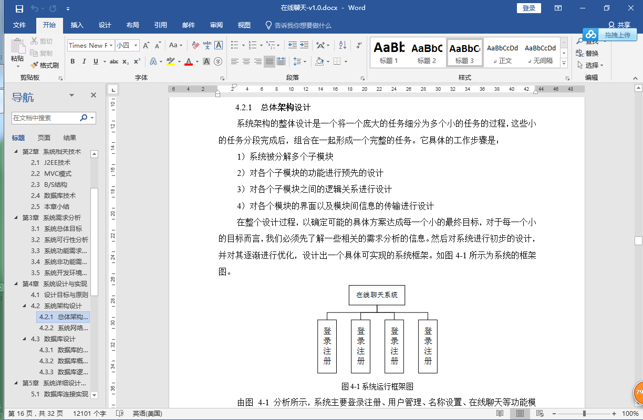
Task: Jump to 2.4 数据库技术 heading
Action: (x=53, y=196)
